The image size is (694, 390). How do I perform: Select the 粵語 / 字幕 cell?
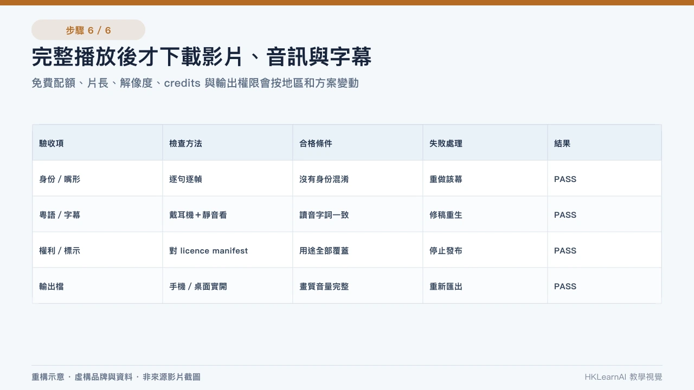[98, 214]
